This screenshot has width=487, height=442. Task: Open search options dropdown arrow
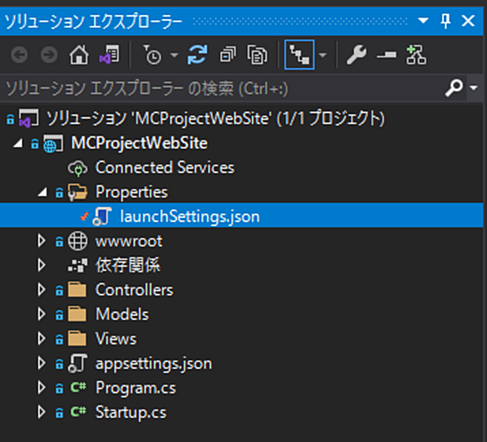pyautogui.click(x=474, y=88)
